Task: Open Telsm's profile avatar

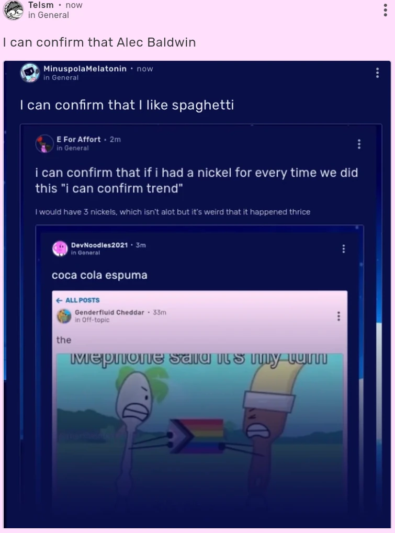Action: click(13, 9)
